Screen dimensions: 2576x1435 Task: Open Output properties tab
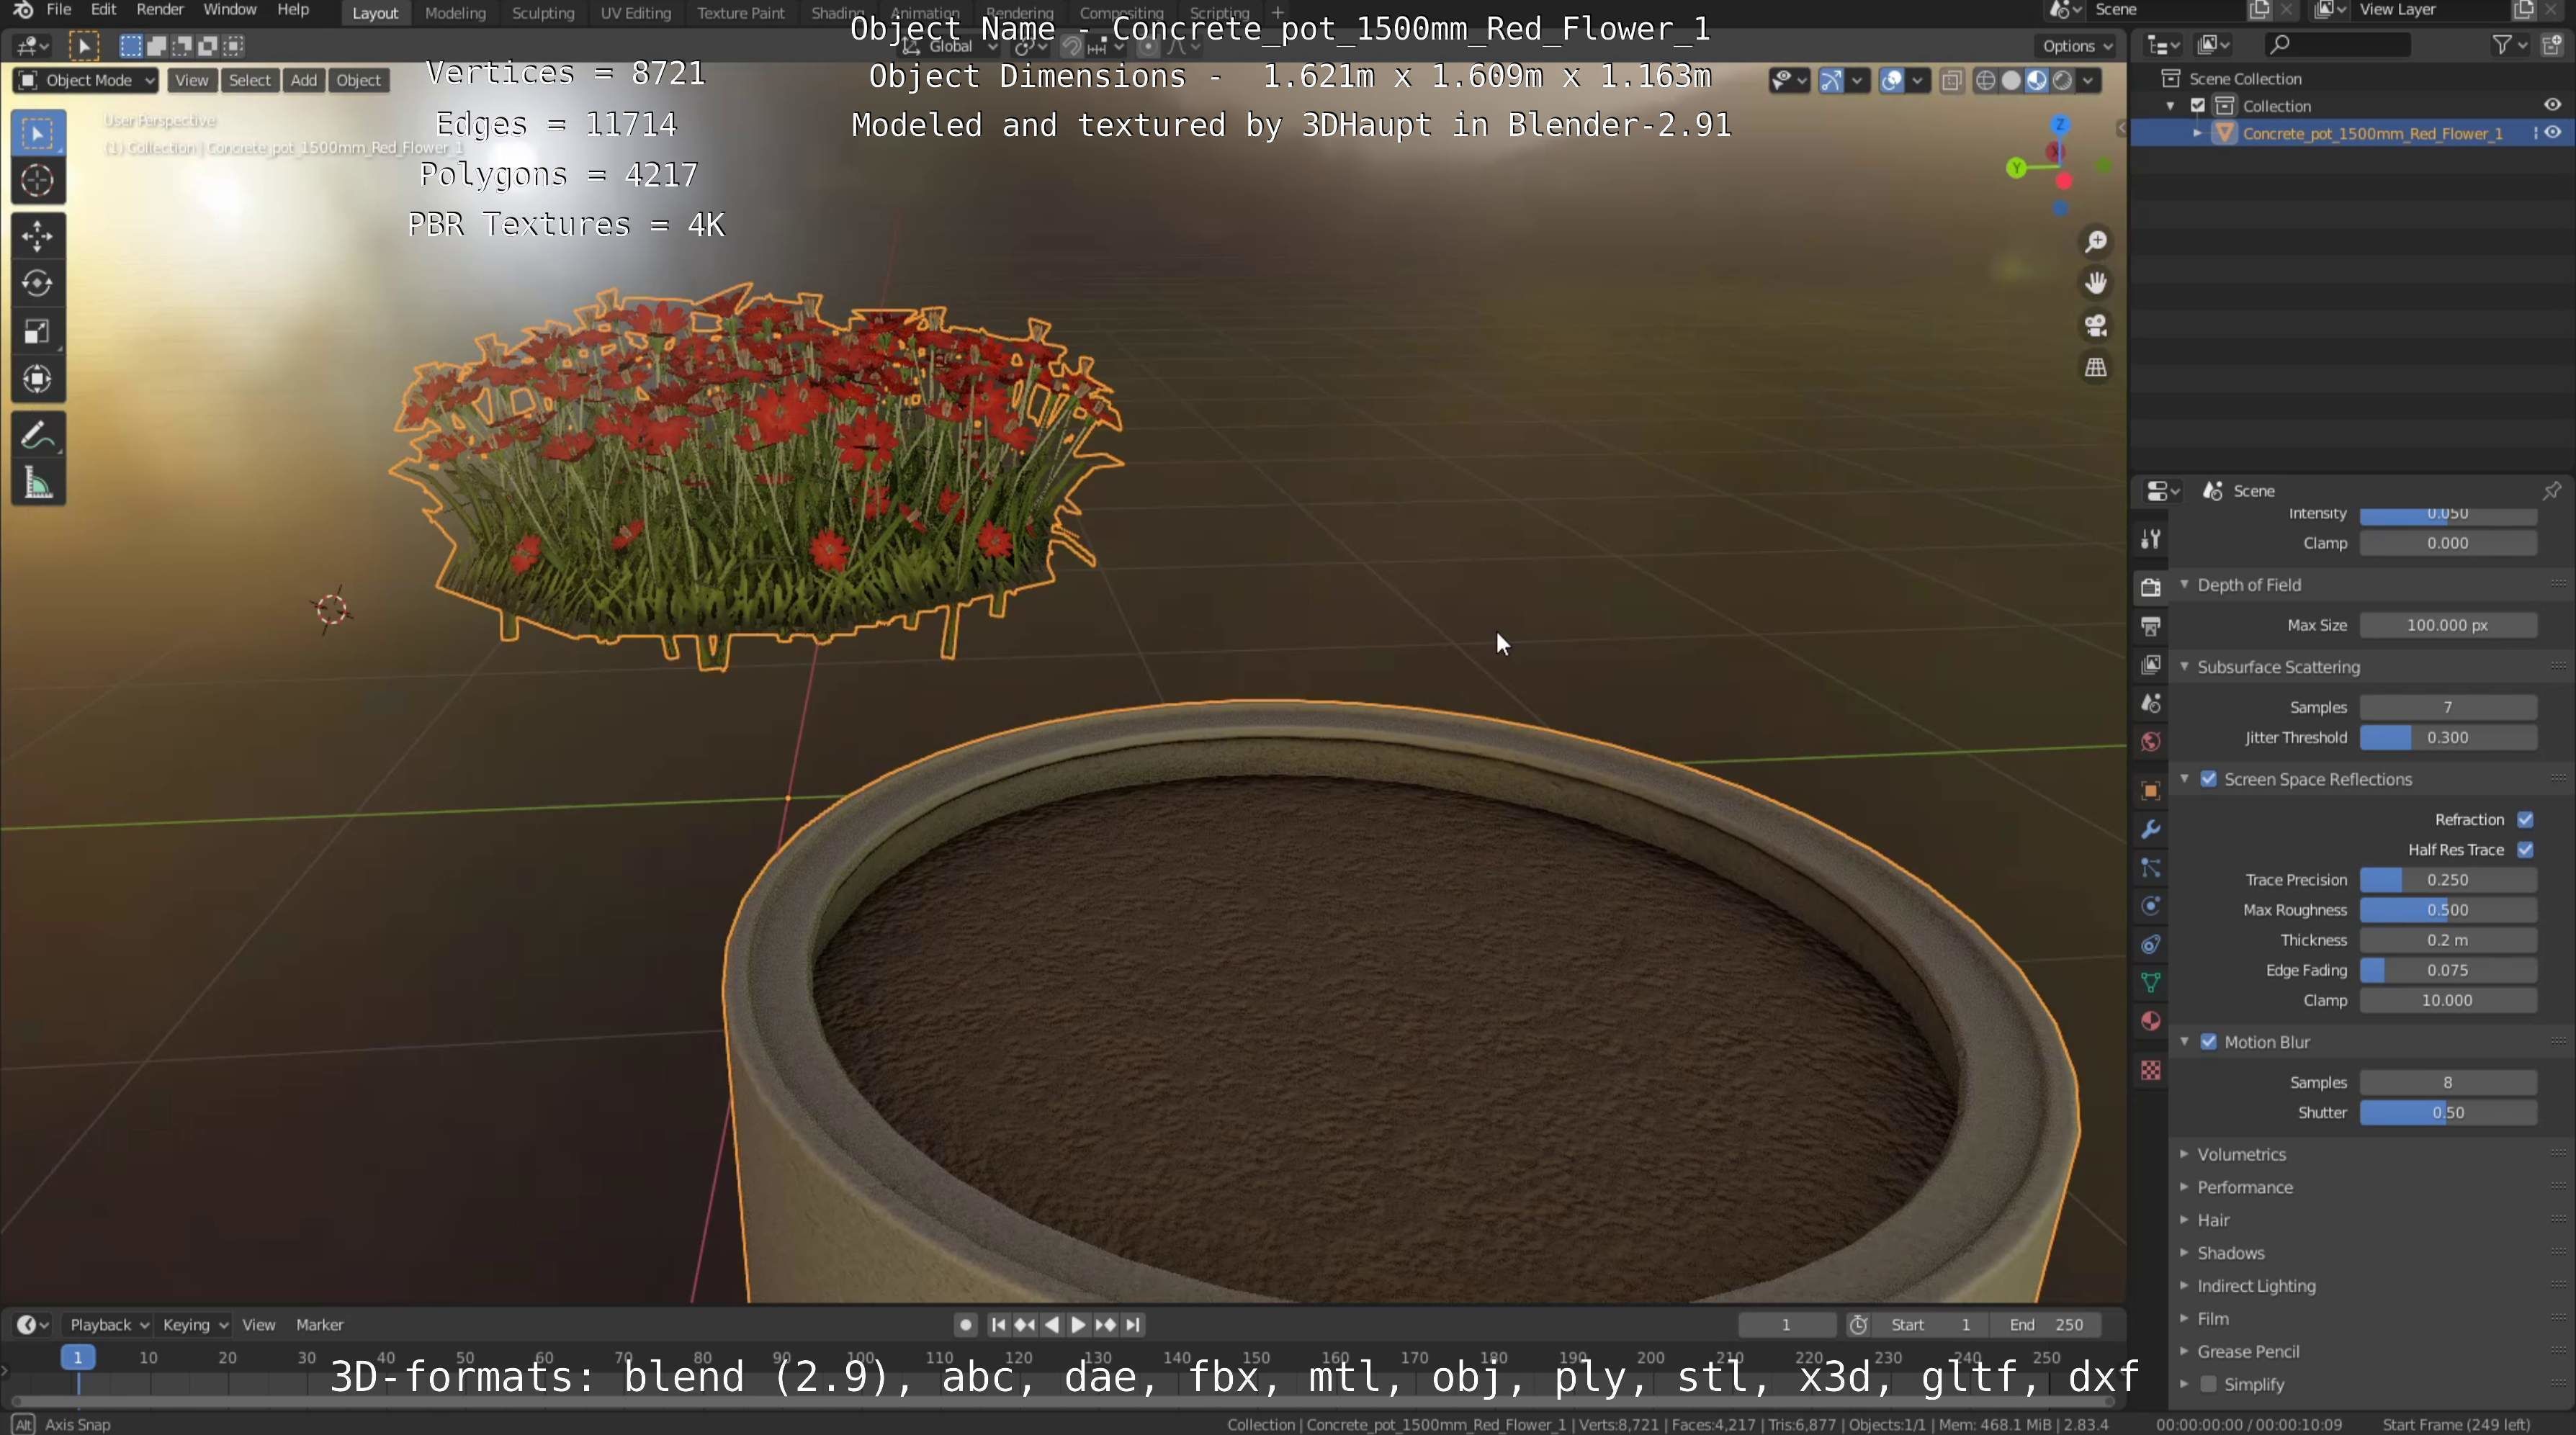point(2150,626)
